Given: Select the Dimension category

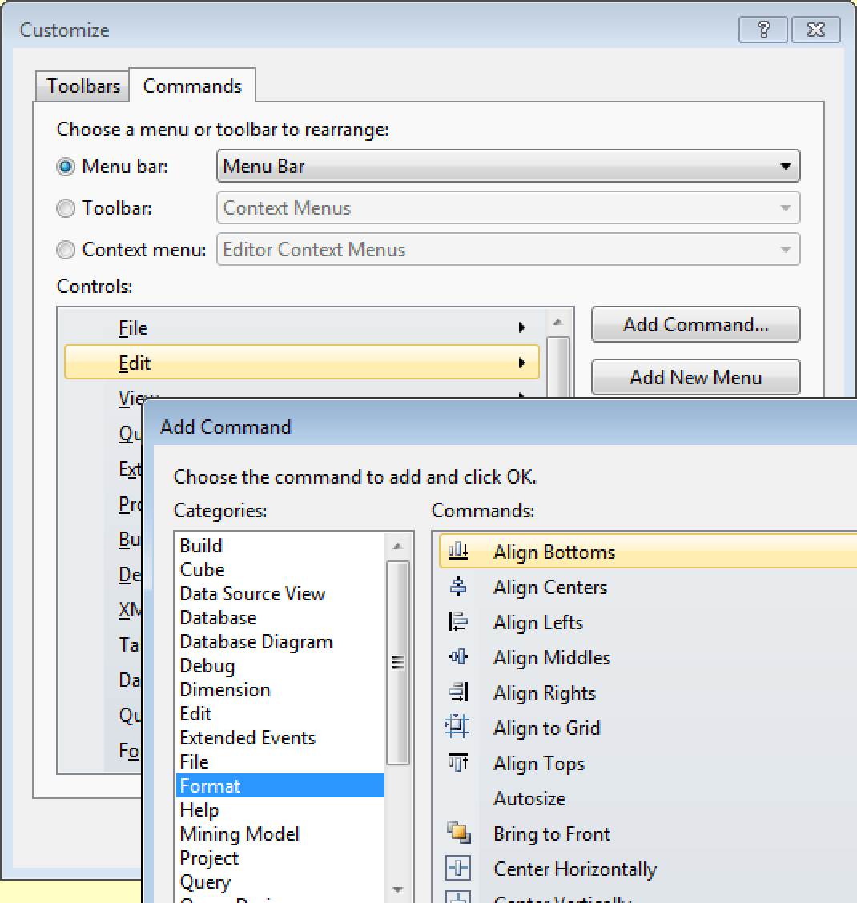Looking at the screenshot, I should tap(280, 690).
